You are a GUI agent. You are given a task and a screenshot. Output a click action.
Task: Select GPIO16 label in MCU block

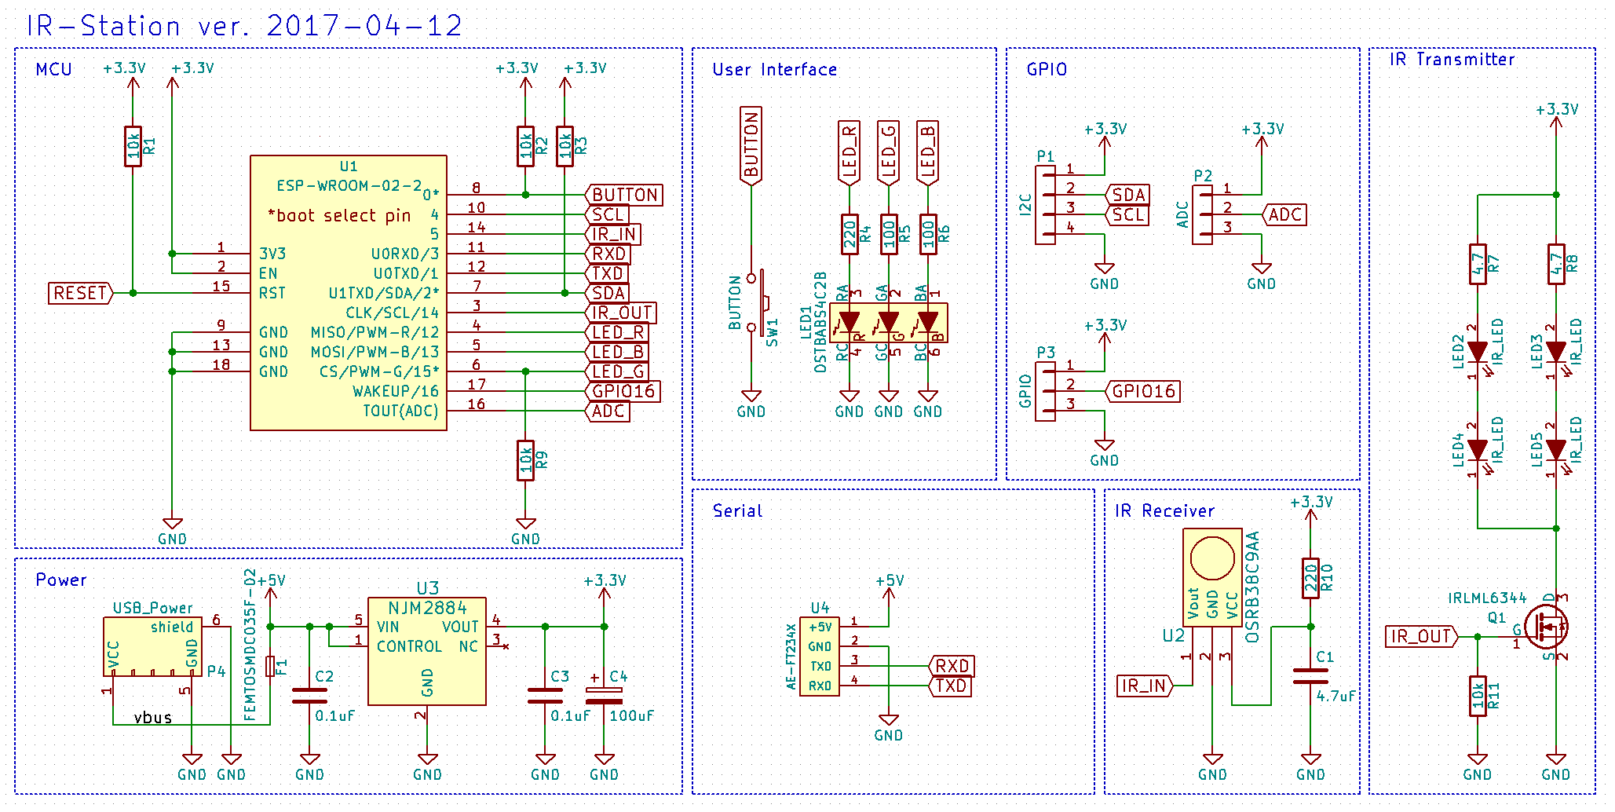pyautogui.click(x=623, y=391)
